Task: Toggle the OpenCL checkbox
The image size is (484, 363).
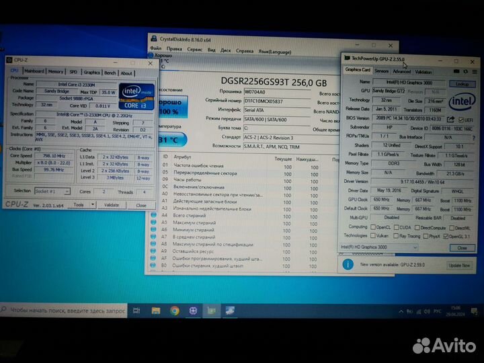Action: pyautogui.click(x=373, y=227)
